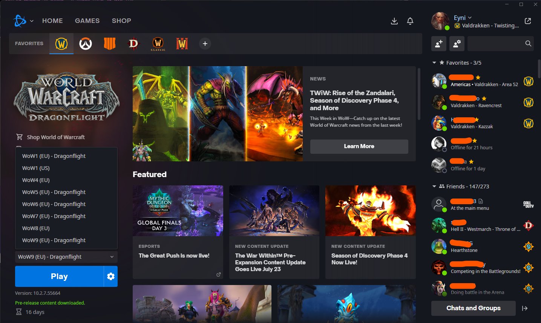This screenshot has height=323, width=541.
Task: Open the Eyni account dropdown
Action: (461, 18)
